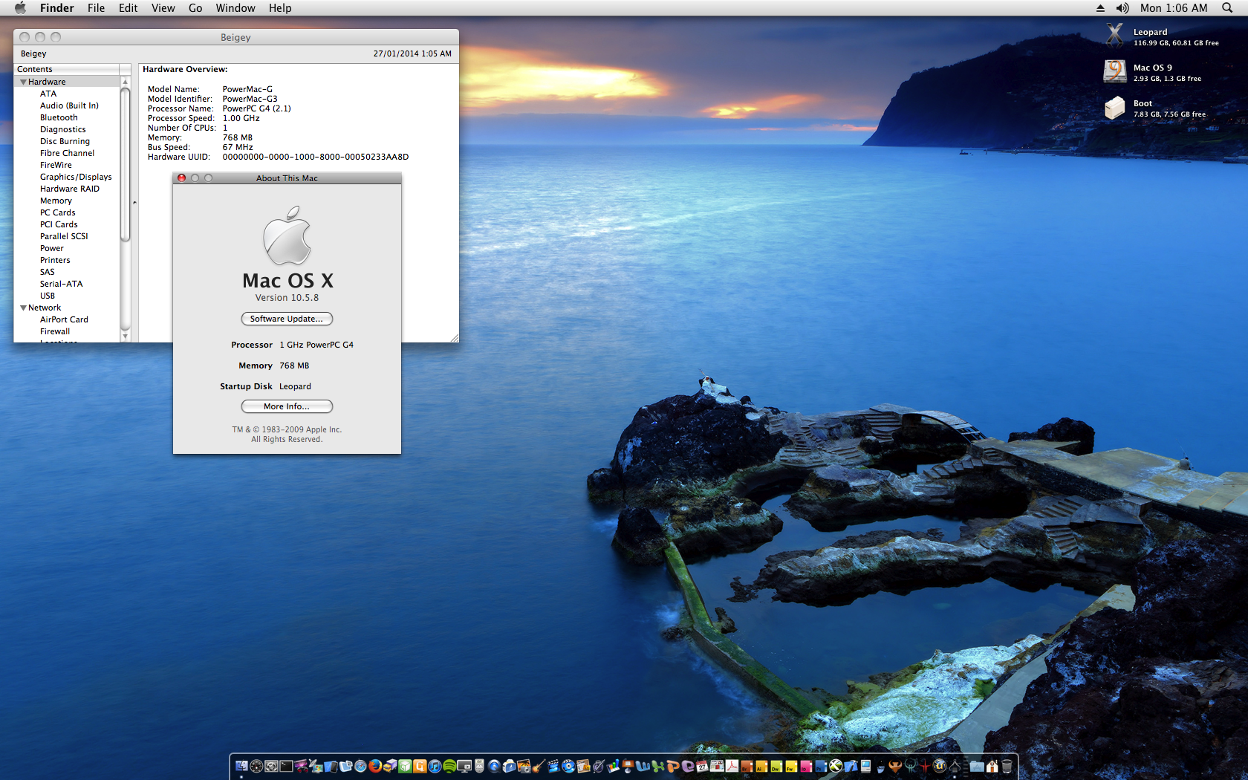This screenshot has width=1248, height=780.
Task: Open Home folder in the Dock
Action: pos(992,766)
